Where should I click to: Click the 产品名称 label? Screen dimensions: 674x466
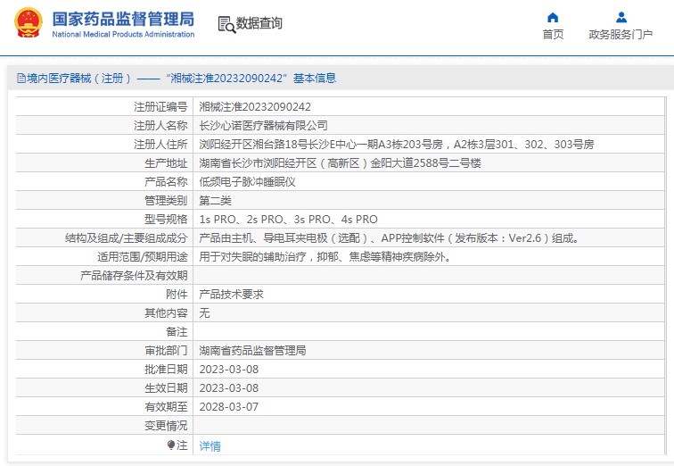click(x=166, y=182)
